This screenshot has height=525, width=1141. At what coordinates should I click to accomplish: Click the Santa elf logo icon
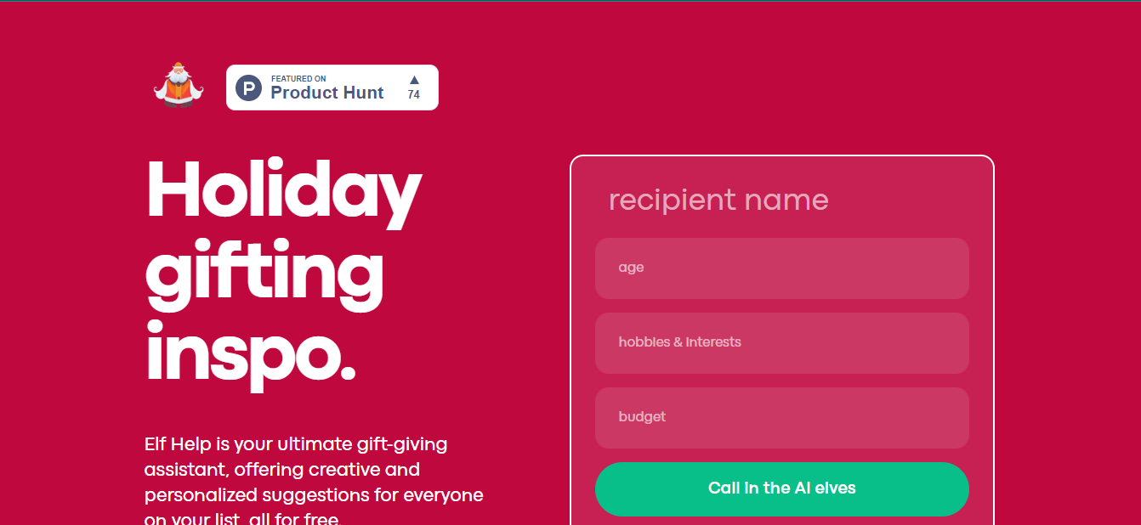click(x=179, y=84)
